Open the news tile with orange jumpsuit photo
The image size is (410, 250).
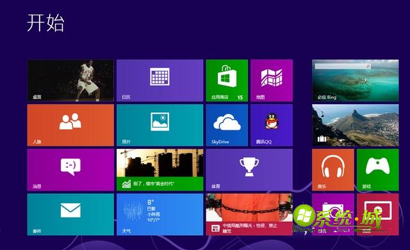(249, 214)
